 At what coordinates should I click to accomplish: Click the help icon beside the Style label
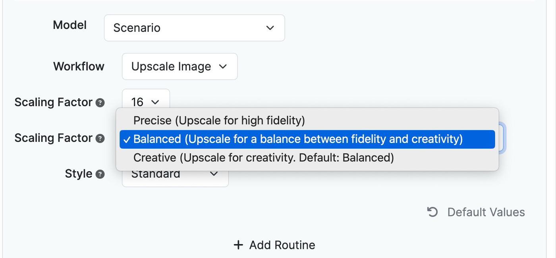pyautogui.click(x=100, y=174)
